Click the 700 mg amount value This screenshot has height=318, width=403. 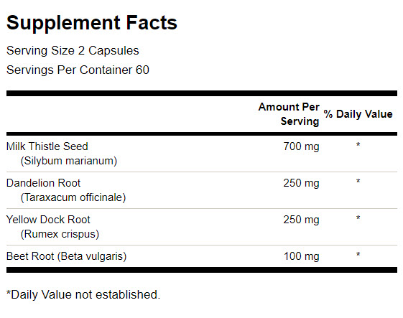coord(301,146)
